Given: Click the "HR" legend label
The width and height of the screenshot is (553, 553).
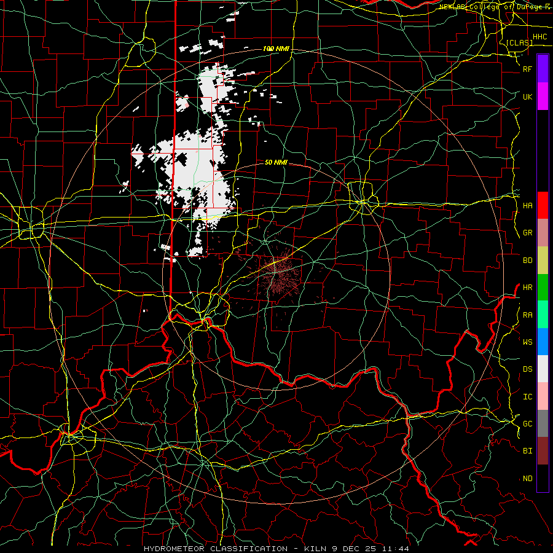Looking at the screenshot, I should click(x=528, y=288).
